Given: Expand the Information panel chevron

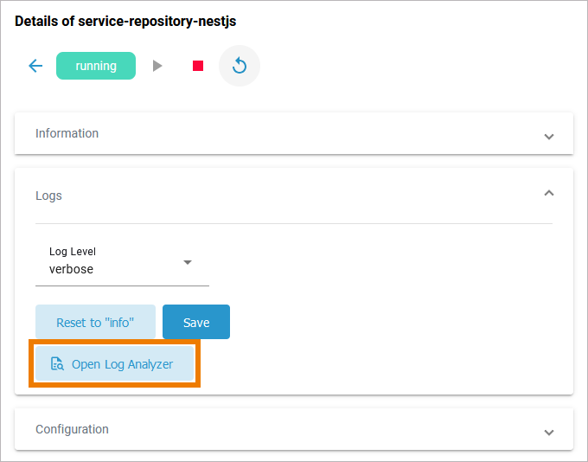Looking at the screenshot, I should click(548, 136).
